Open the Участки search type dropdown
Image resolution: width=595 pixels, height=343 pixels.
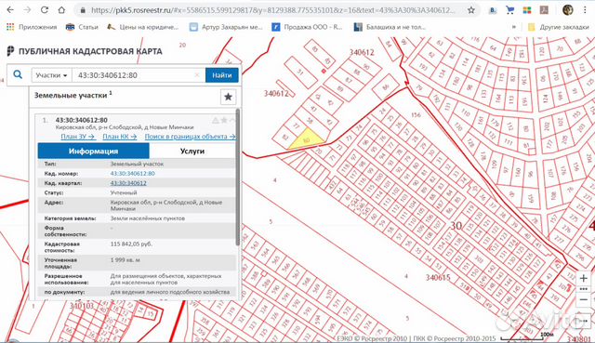point(51,75)
